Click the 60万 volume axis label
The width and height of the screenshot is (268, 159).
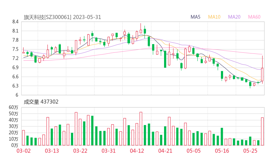(x=13, y=107)
